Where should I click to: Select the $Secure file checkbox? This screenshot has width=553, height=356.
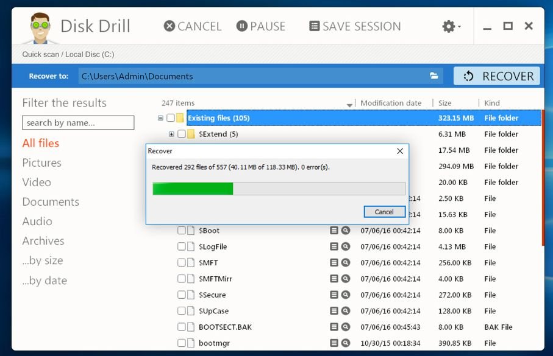pyautogui.click(x=182, y=295)
